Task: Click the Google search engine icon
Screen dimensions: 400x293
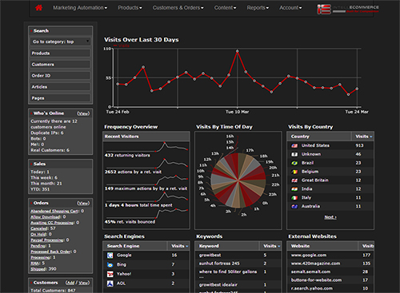Action: (110, 255)
